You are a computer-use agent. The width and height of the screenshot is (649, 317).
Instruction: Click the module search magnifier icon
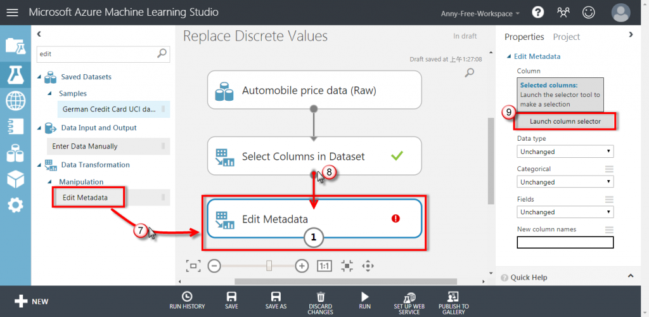point(162,53)
